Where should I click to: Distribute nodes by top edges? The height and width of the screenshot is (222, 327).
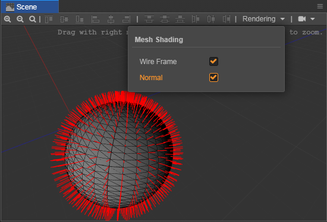[x=149, y=19]
